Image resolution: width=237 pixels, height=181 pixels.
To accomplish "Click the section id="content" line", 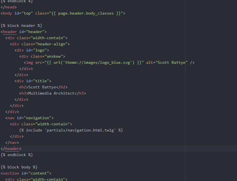I will [x=26, y=173].
